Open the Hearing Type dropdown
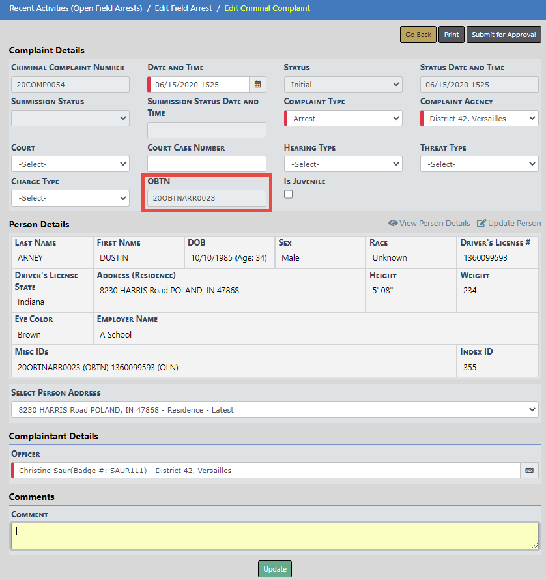Viewport: 546px width, 580px height. pos(343,164)
